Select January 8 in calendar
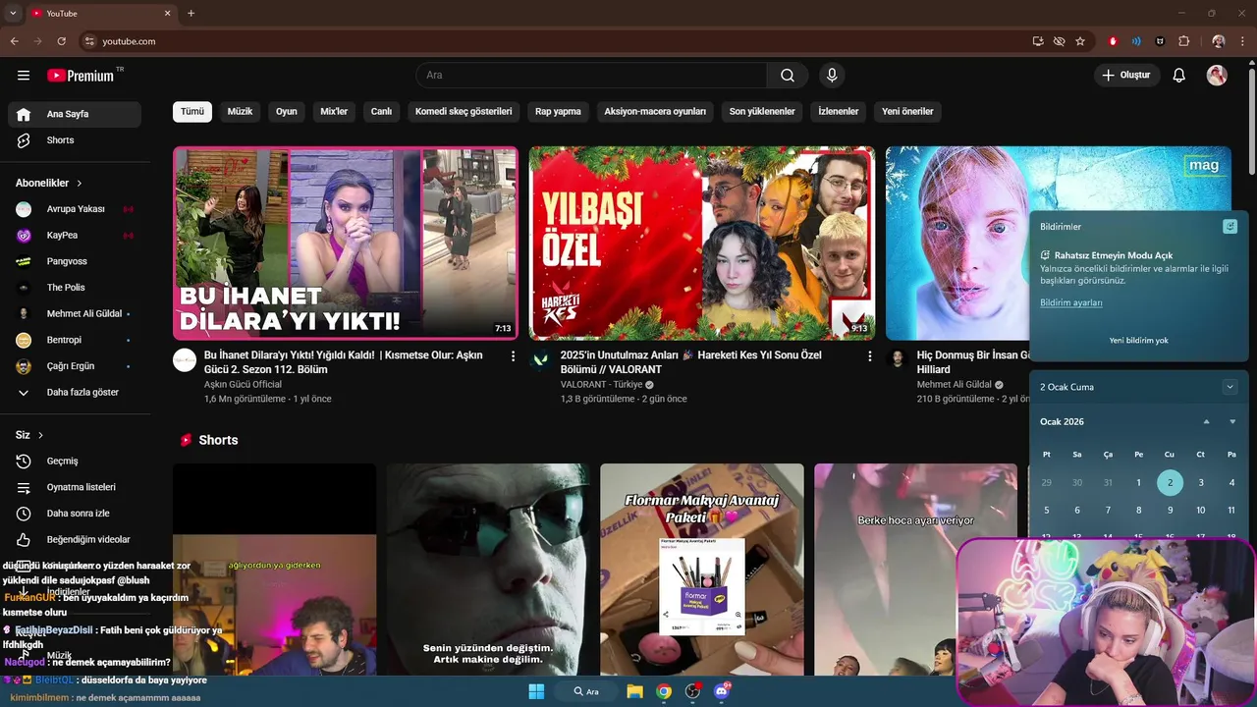 [1138, 511]
